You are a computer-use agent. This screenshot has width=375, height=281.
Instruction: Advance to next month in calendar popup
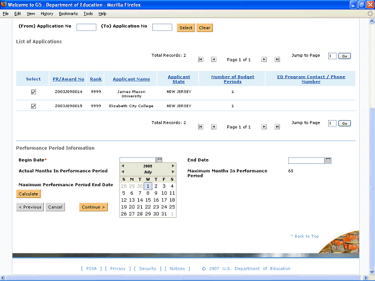[x=173, y=173]
